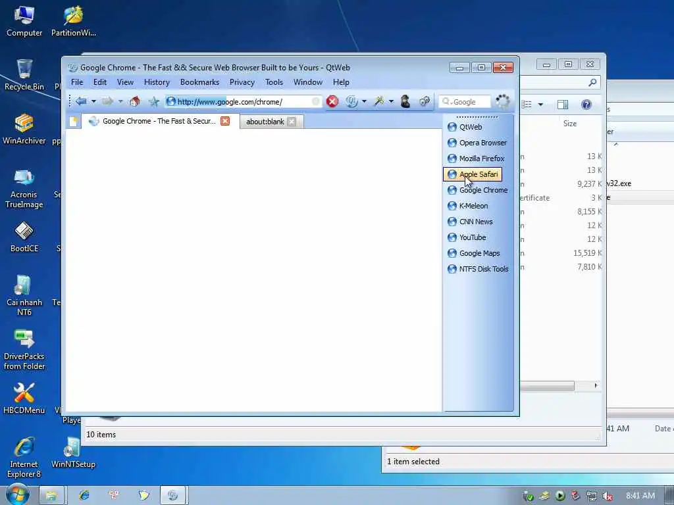Click the HBCDMenu desktop icon
674x505 pixels.
point(24,398)
